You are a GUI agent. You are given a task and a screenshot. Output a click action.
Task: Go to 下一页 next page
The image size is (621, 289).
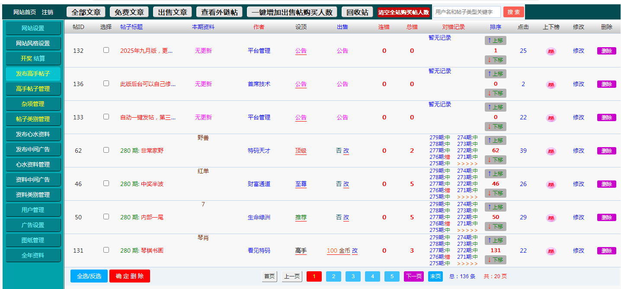click(x=413, y=276)
